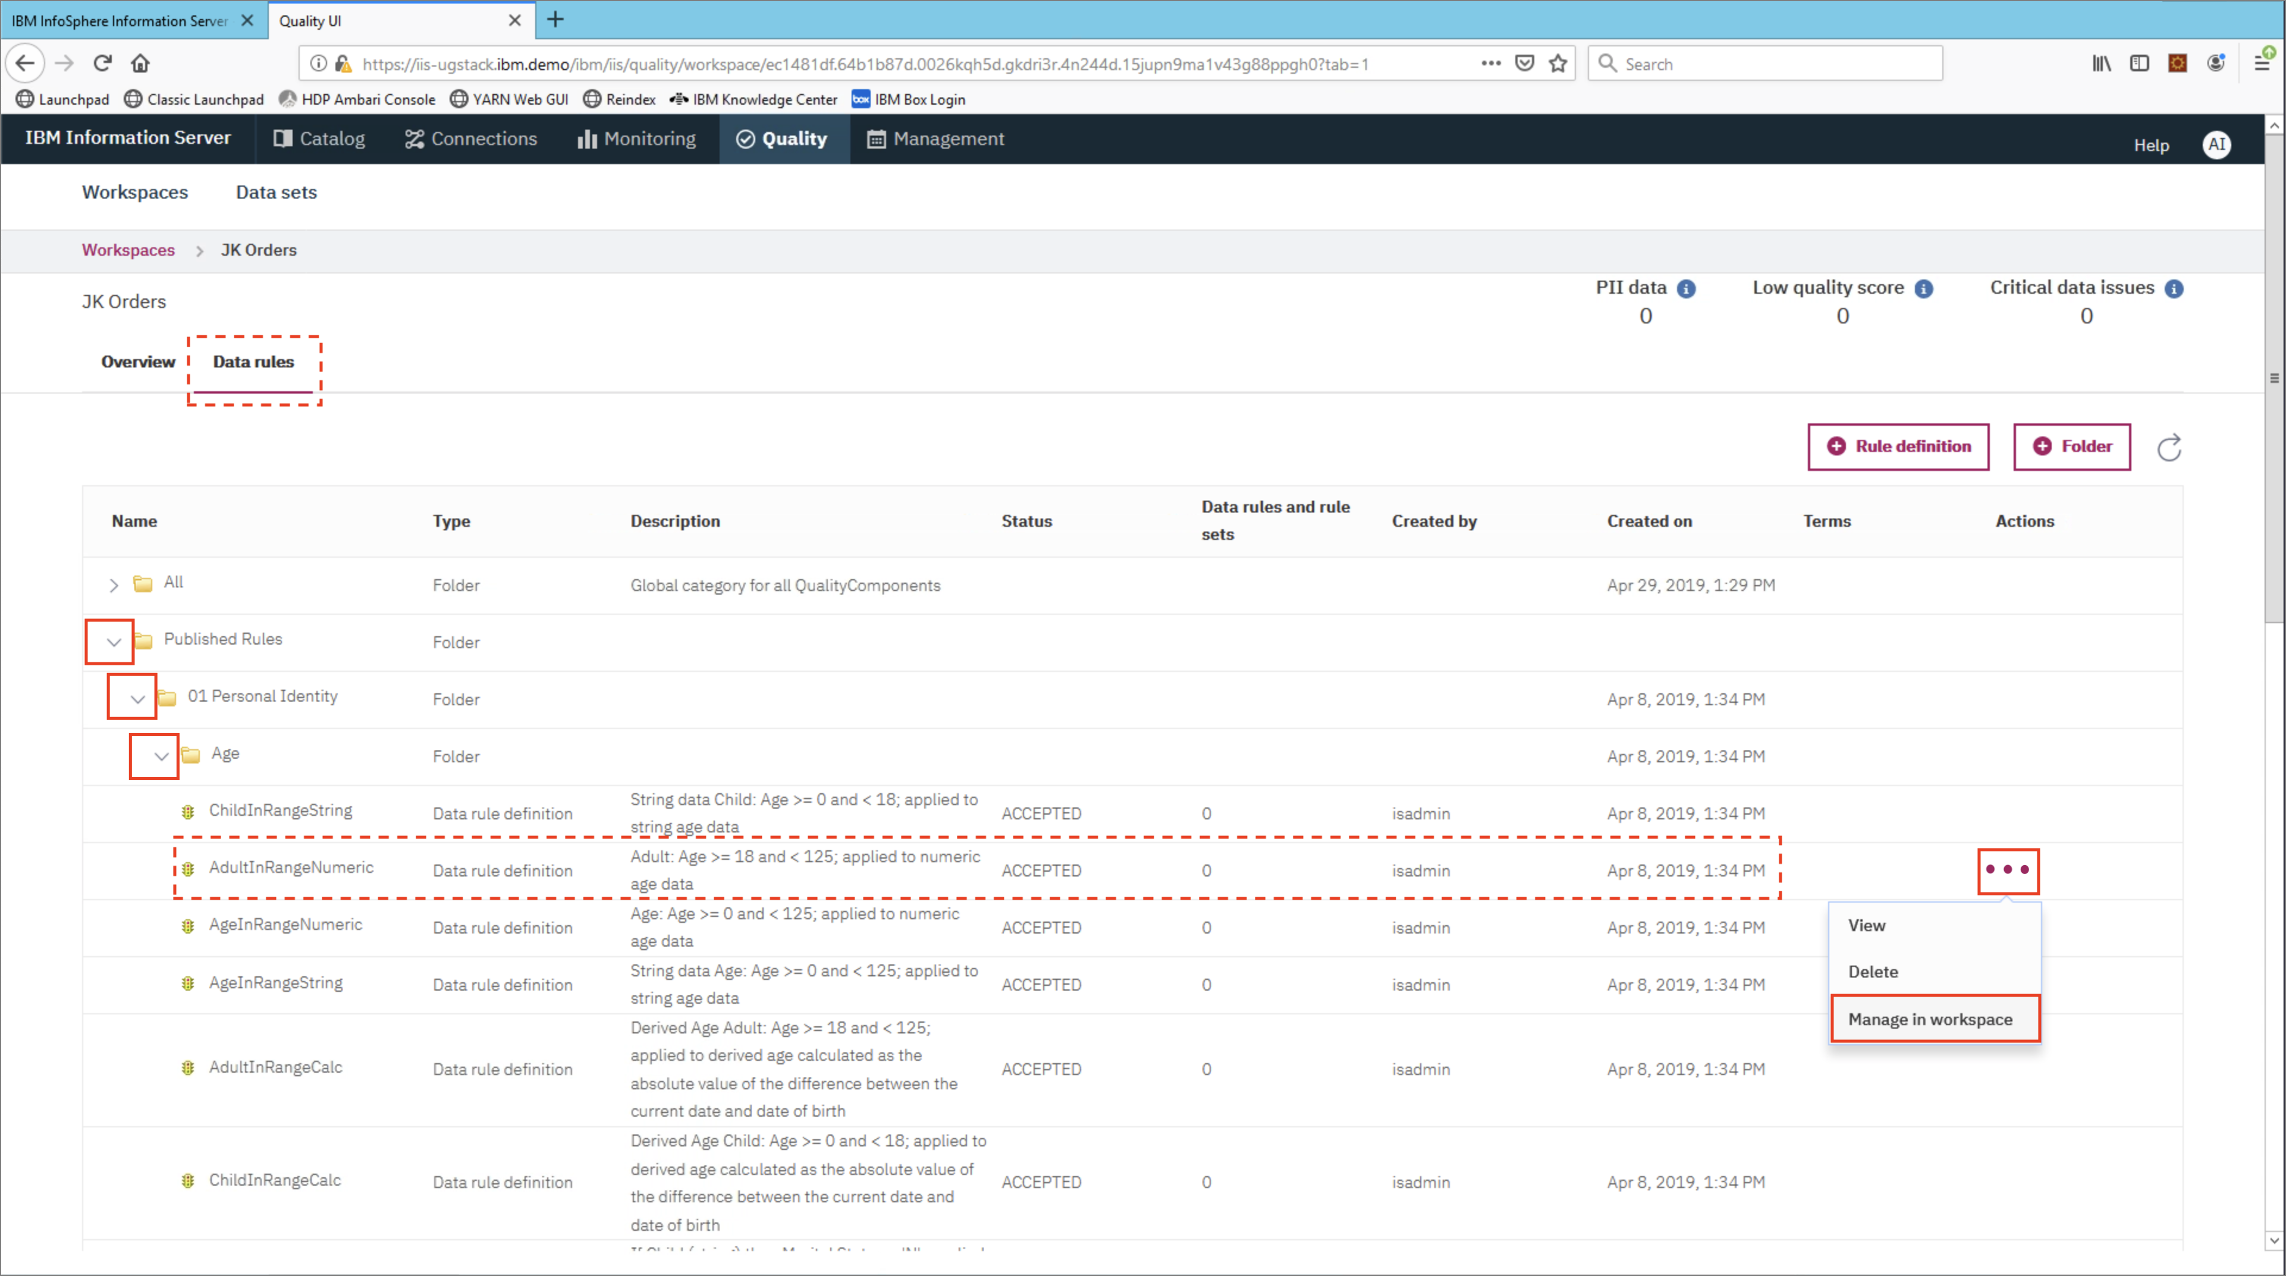Open browser home page icon
This screenshot has height=1276, width=2286.
140,63
